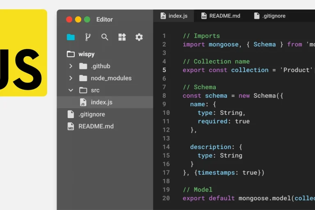This screenshot has width=315, height=210.
Task: Expand the .github folder chevron
Action: pyautogui.click(x=71, y=66)
